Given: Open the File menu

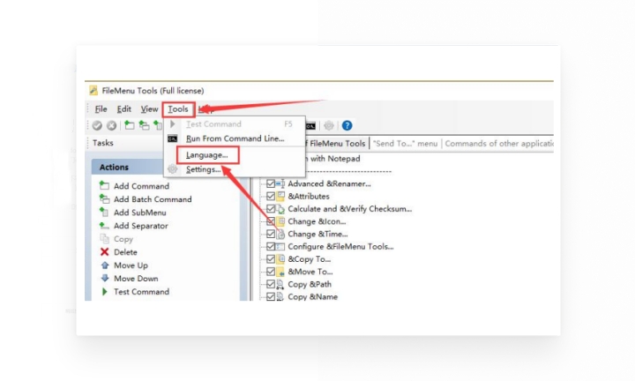Looking at the screenshot, I should tap(101, 108).
